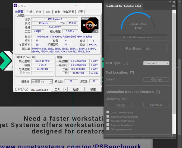182x148 pixels.
Task: Enable Do NOT upload results checkbox
Action: 108,112
